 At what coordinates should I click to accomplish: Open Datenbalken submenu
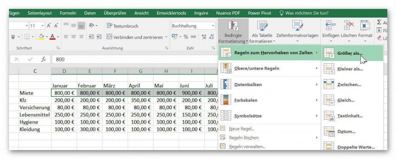pos(270,85)
